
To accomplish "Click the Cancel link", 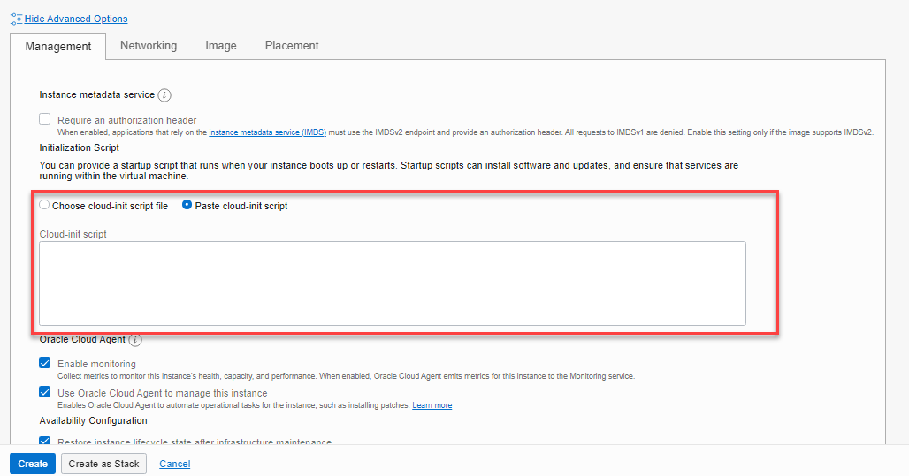I will 175,464.
